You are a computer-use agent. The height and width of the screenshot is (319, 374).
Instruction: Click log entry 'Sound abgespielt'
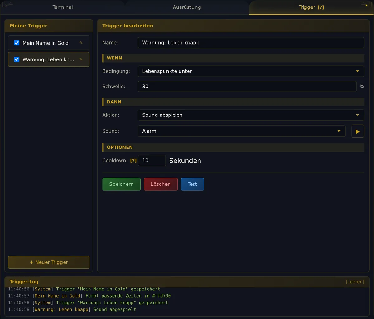(x=115, y=310)
